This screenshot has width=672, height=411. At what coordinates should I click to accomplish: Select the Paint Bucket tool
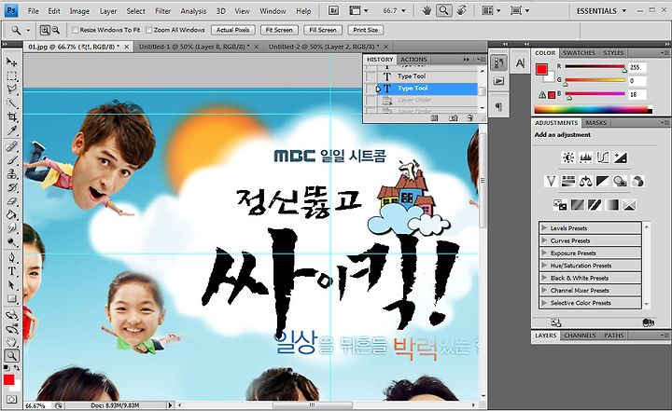(x=11, y=215)
